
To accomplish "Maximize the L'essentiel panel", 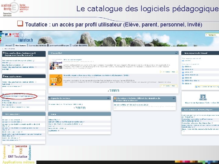I will [176, 53].
